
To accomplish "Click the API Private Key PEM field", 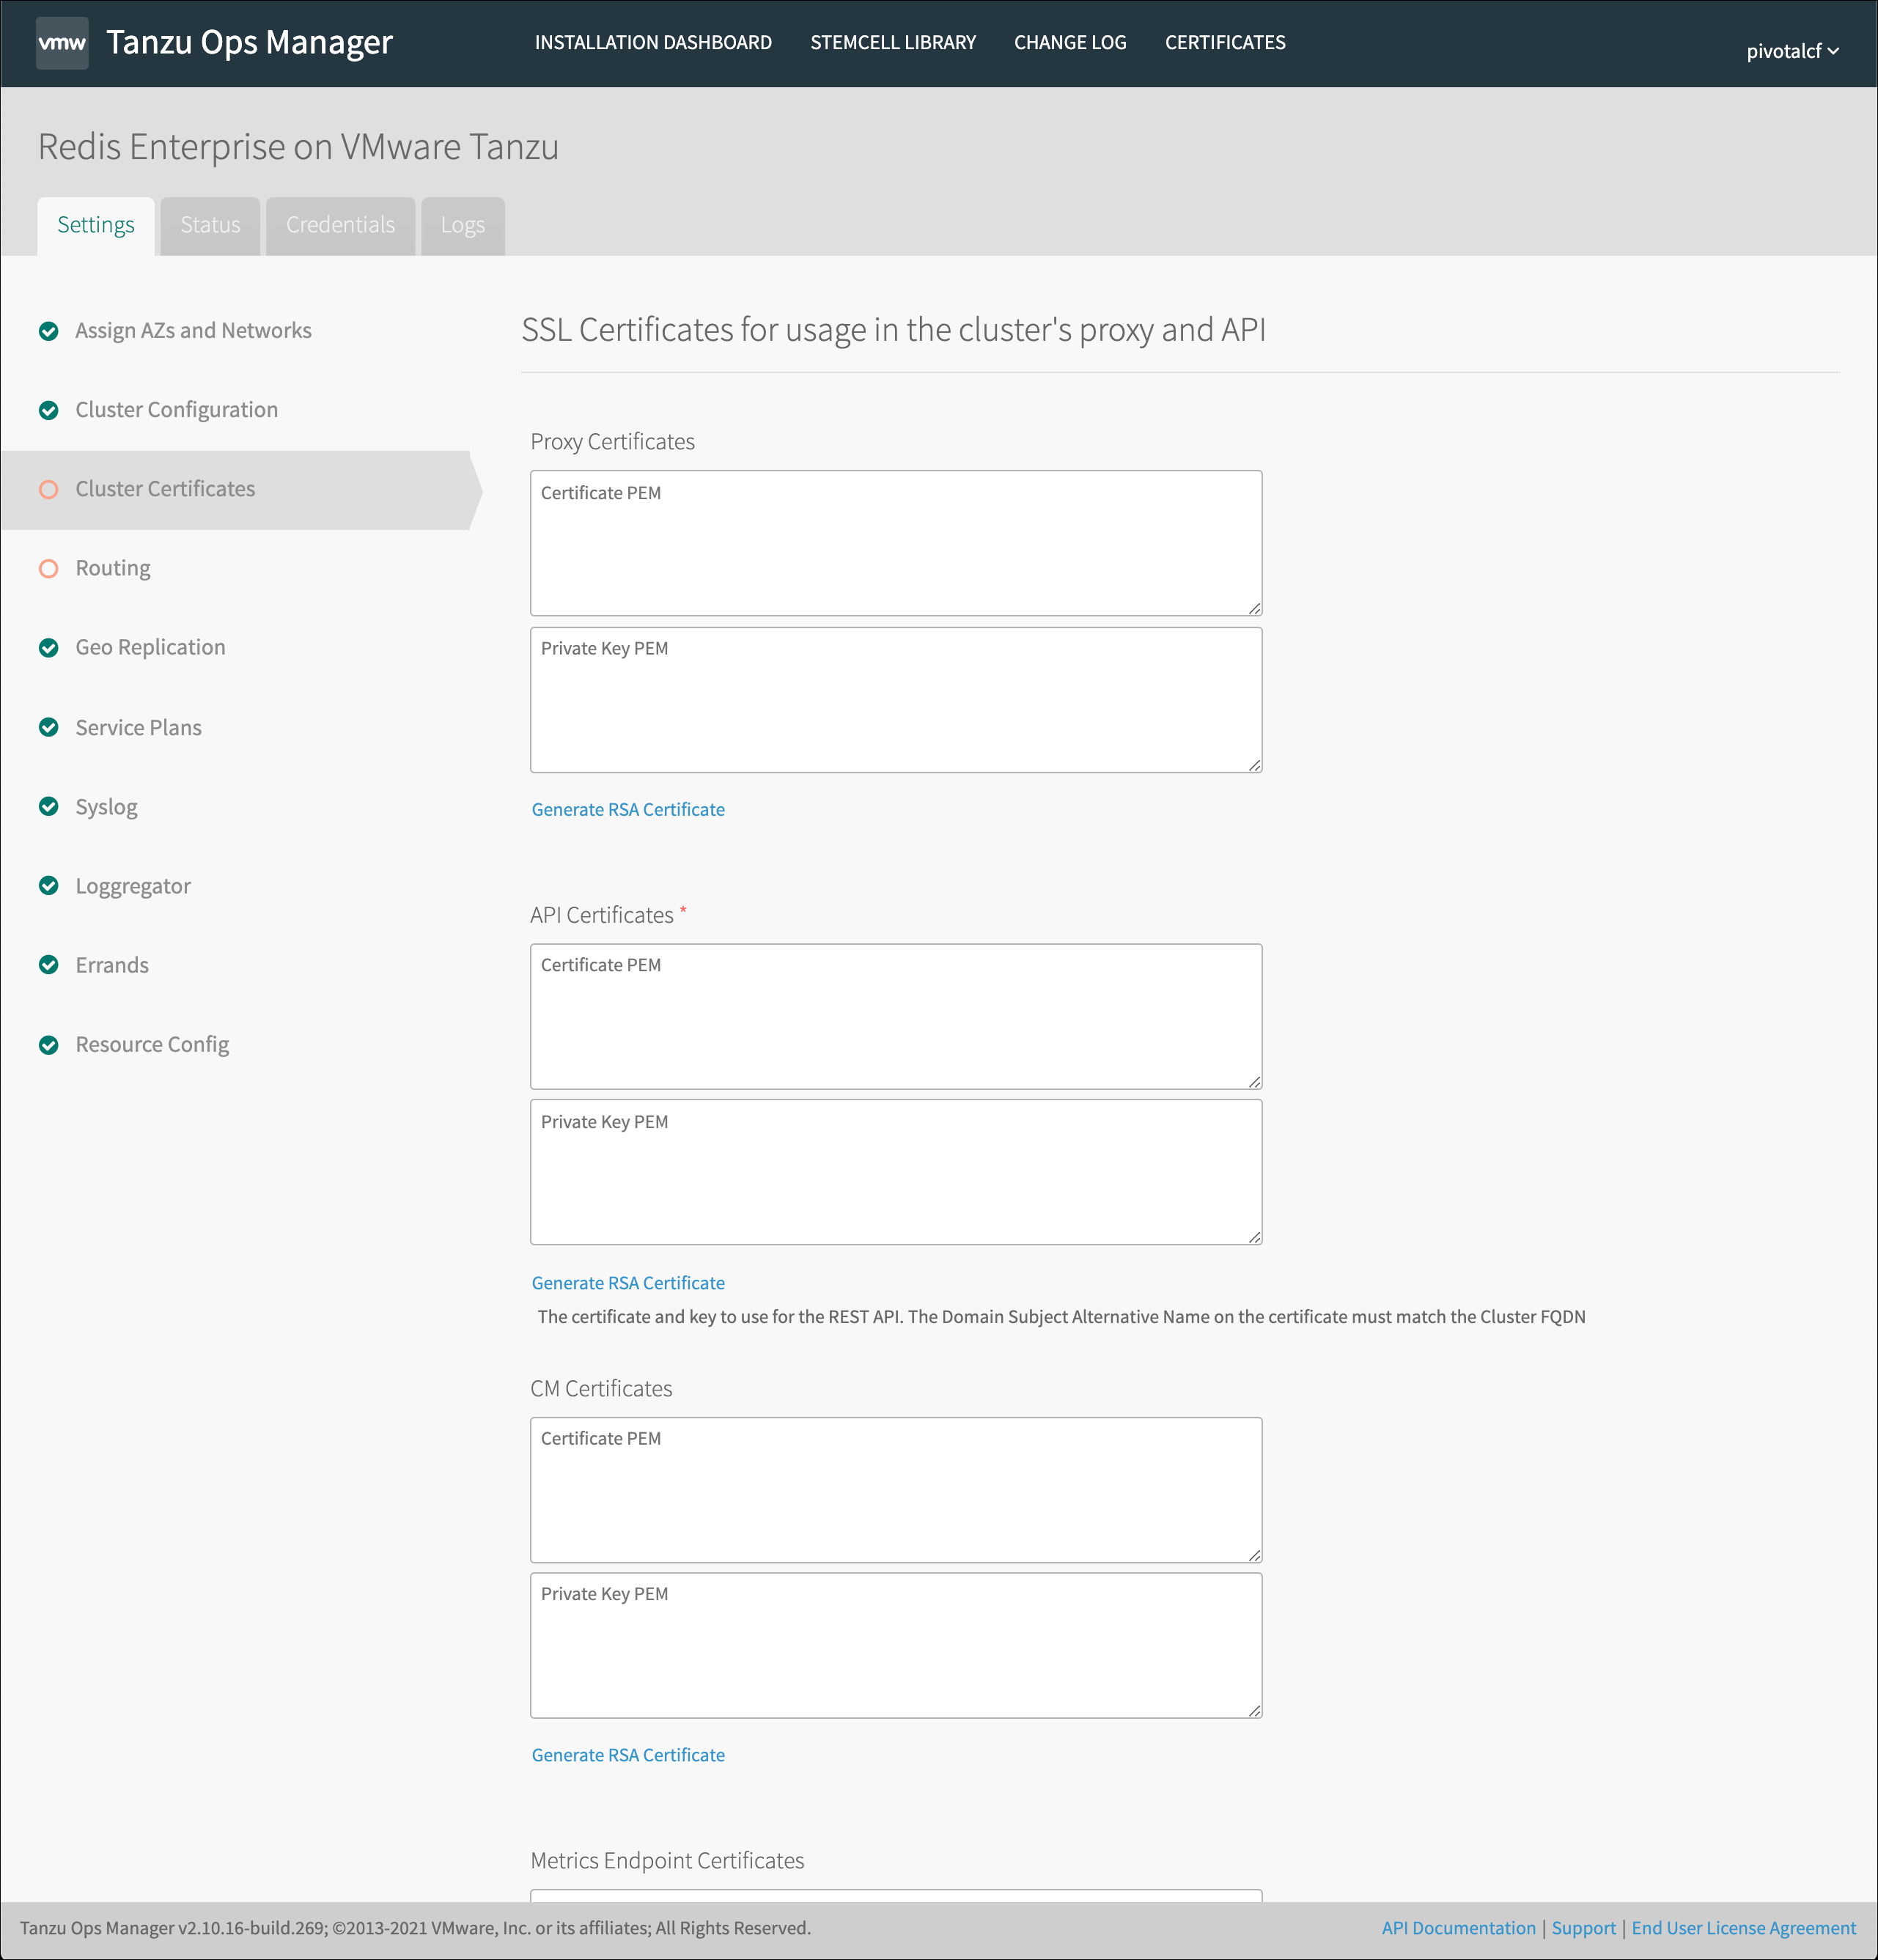I will point(895,1172).
